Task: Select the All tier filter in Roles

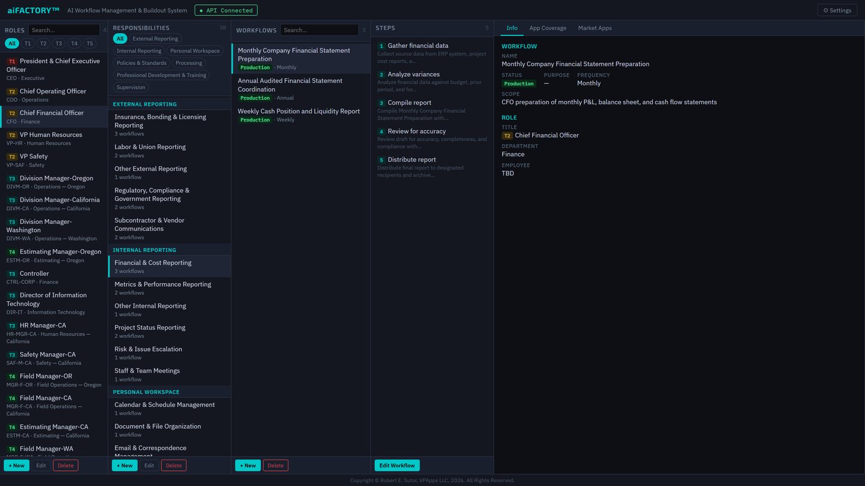Action: pos(12,43)
